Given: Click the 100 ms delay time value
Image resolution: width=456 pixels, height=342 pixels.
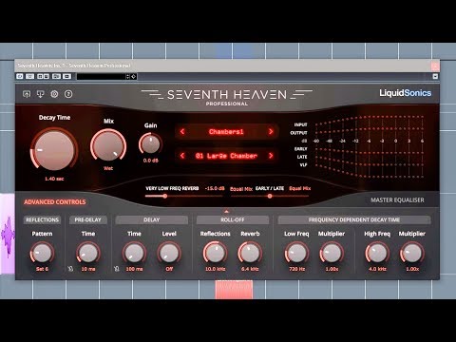Looking at the screenshot, I should click(134, 269).
